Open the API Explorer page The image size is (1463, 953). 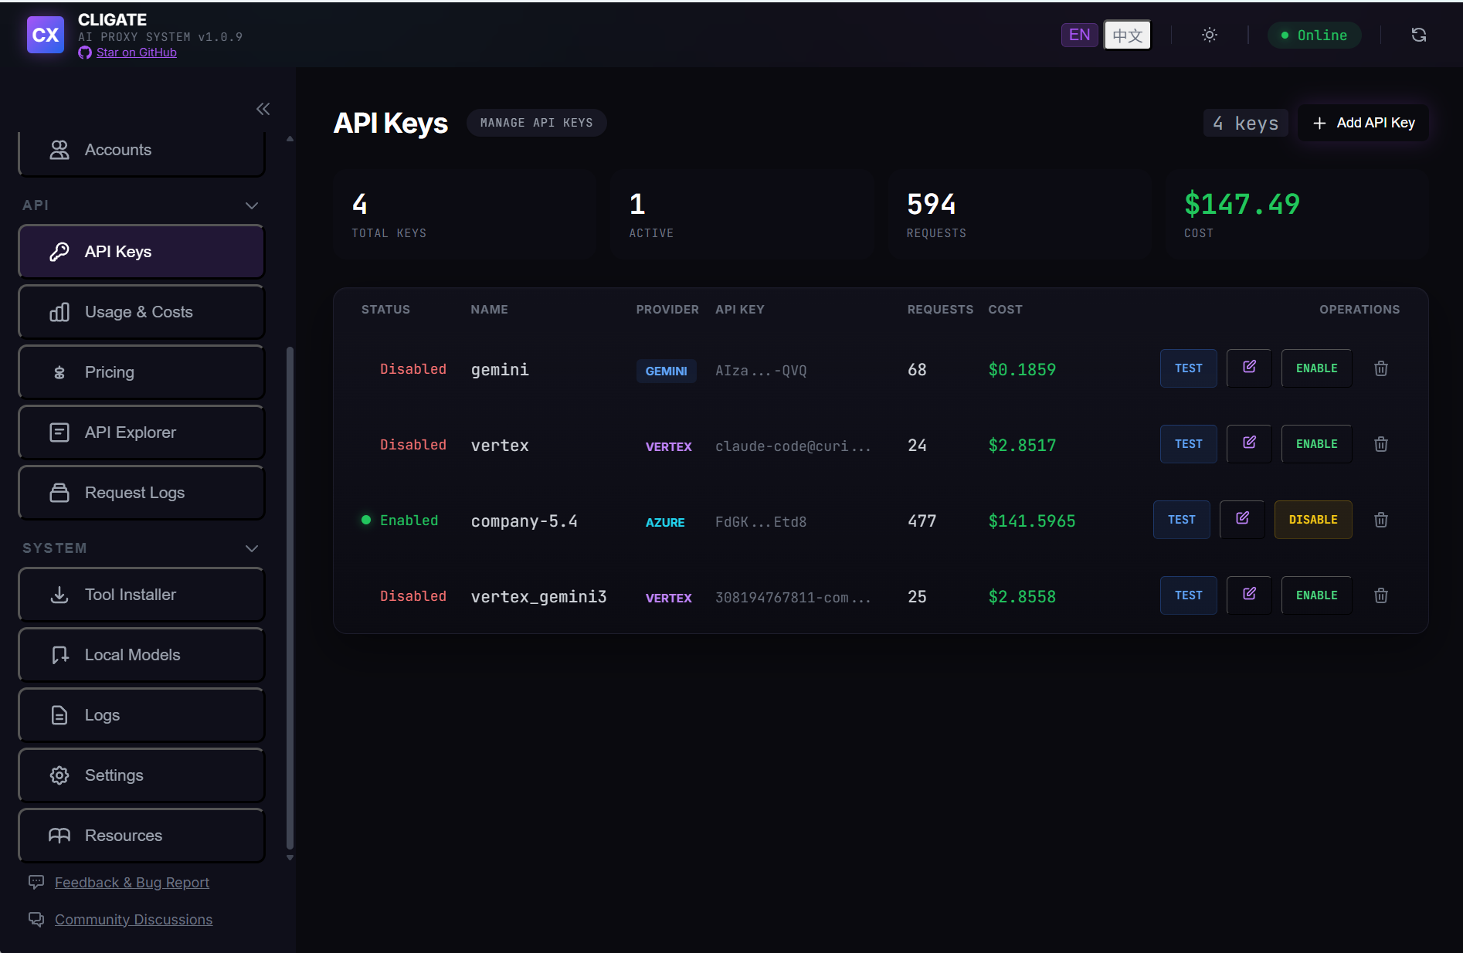141,432
